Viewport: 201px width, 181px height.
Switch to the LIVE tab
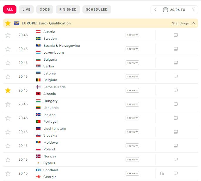coord(26,9)
